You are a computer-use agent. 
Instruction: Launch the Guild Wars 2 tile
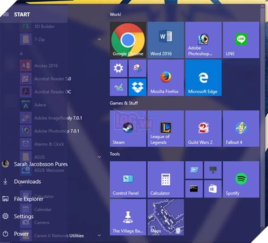(x=203, y=129)
